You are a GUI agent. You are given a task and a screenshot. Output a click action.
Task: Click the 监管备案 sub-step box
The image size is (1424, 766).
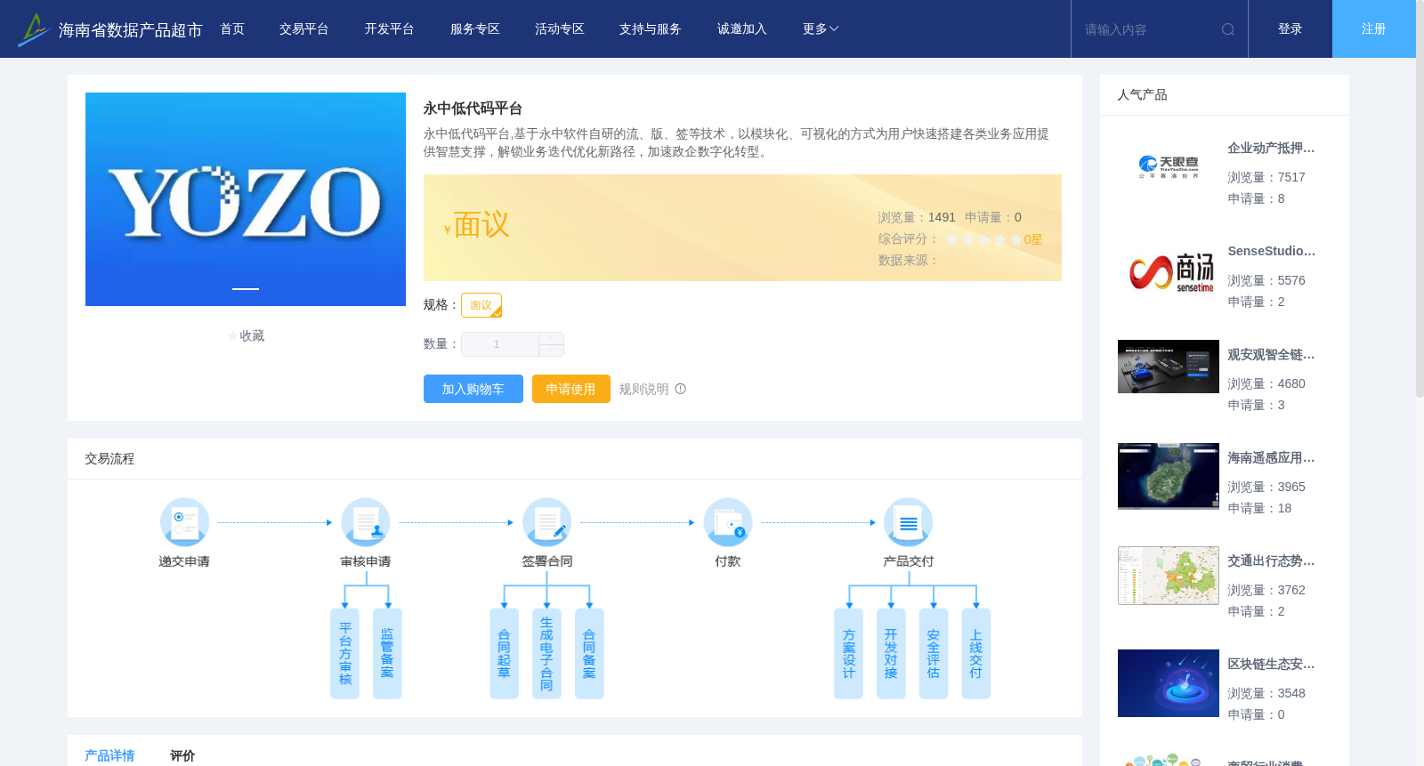click(x=387, y=654)
